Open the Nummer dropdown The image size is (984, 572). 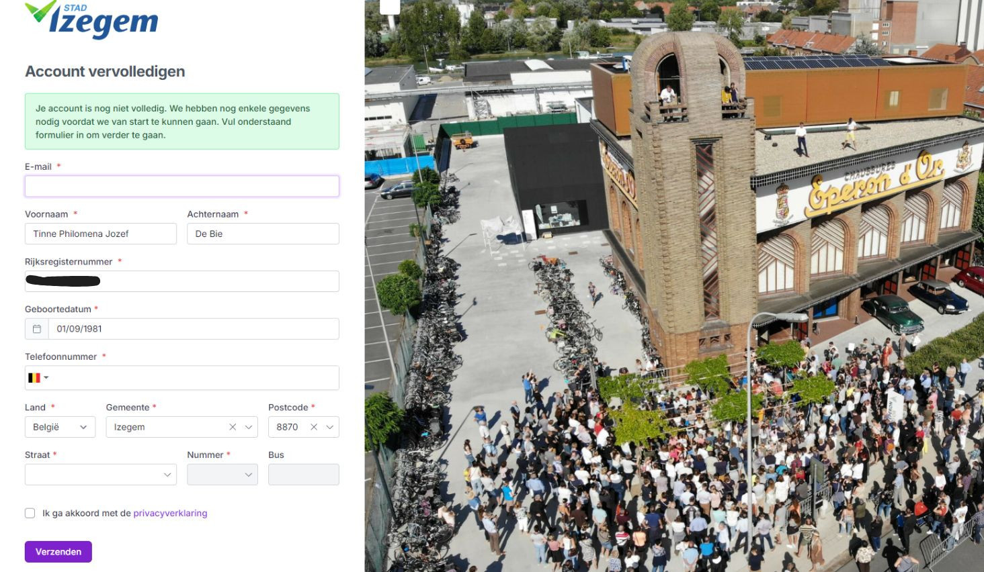pos(248,475)
